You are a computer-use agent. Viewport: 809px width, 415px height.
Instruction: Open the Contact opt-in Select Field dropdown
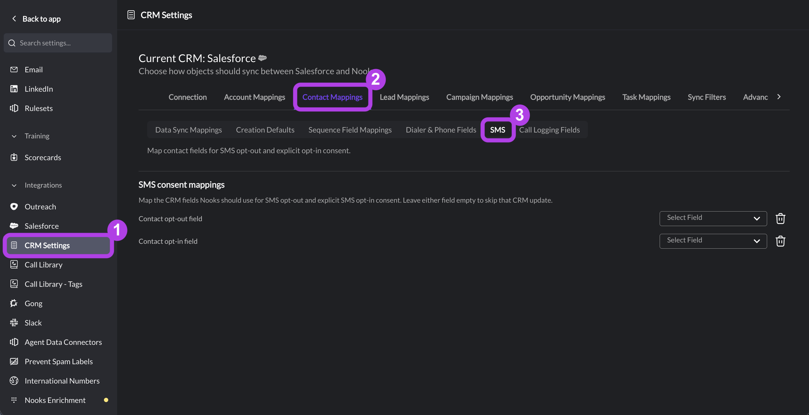[713, 241]
